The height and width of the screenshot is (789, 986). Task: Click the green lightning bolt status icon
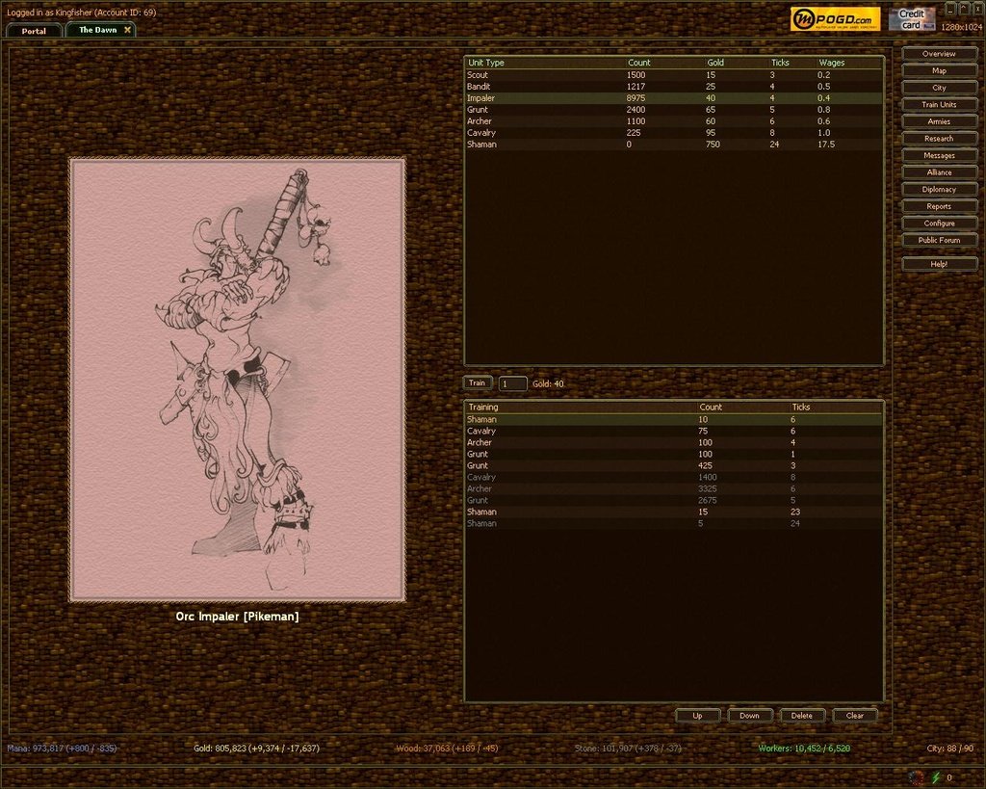tap(935, 777)
